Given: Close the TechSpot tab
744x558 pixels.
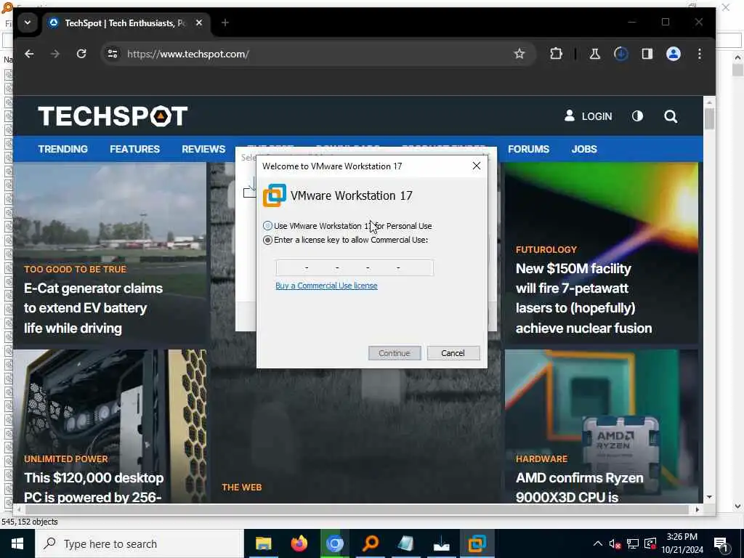Looking at the screenshot, I should tap(199, 23).
